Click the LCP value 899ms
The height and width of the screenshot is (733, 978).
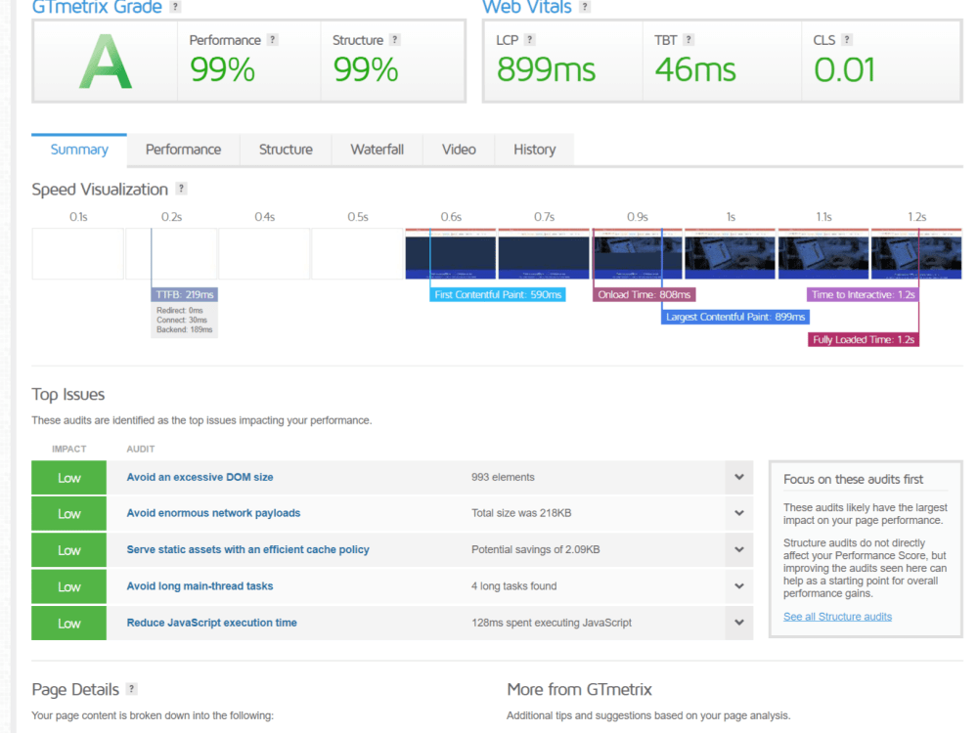[x=546, y=69]
